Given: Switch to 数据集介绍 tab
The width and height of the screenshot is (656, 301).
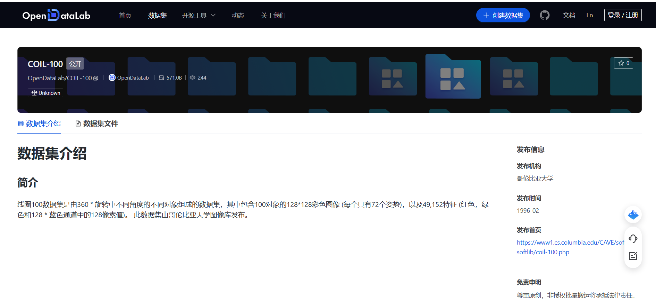Looking at the screenshot, I should coord(39,124).
